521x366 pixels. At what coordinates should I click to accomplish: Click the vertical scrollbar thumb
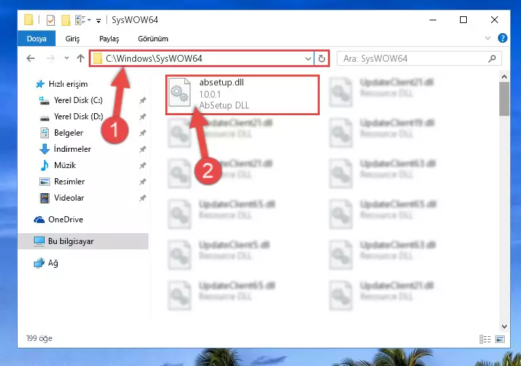504,99
